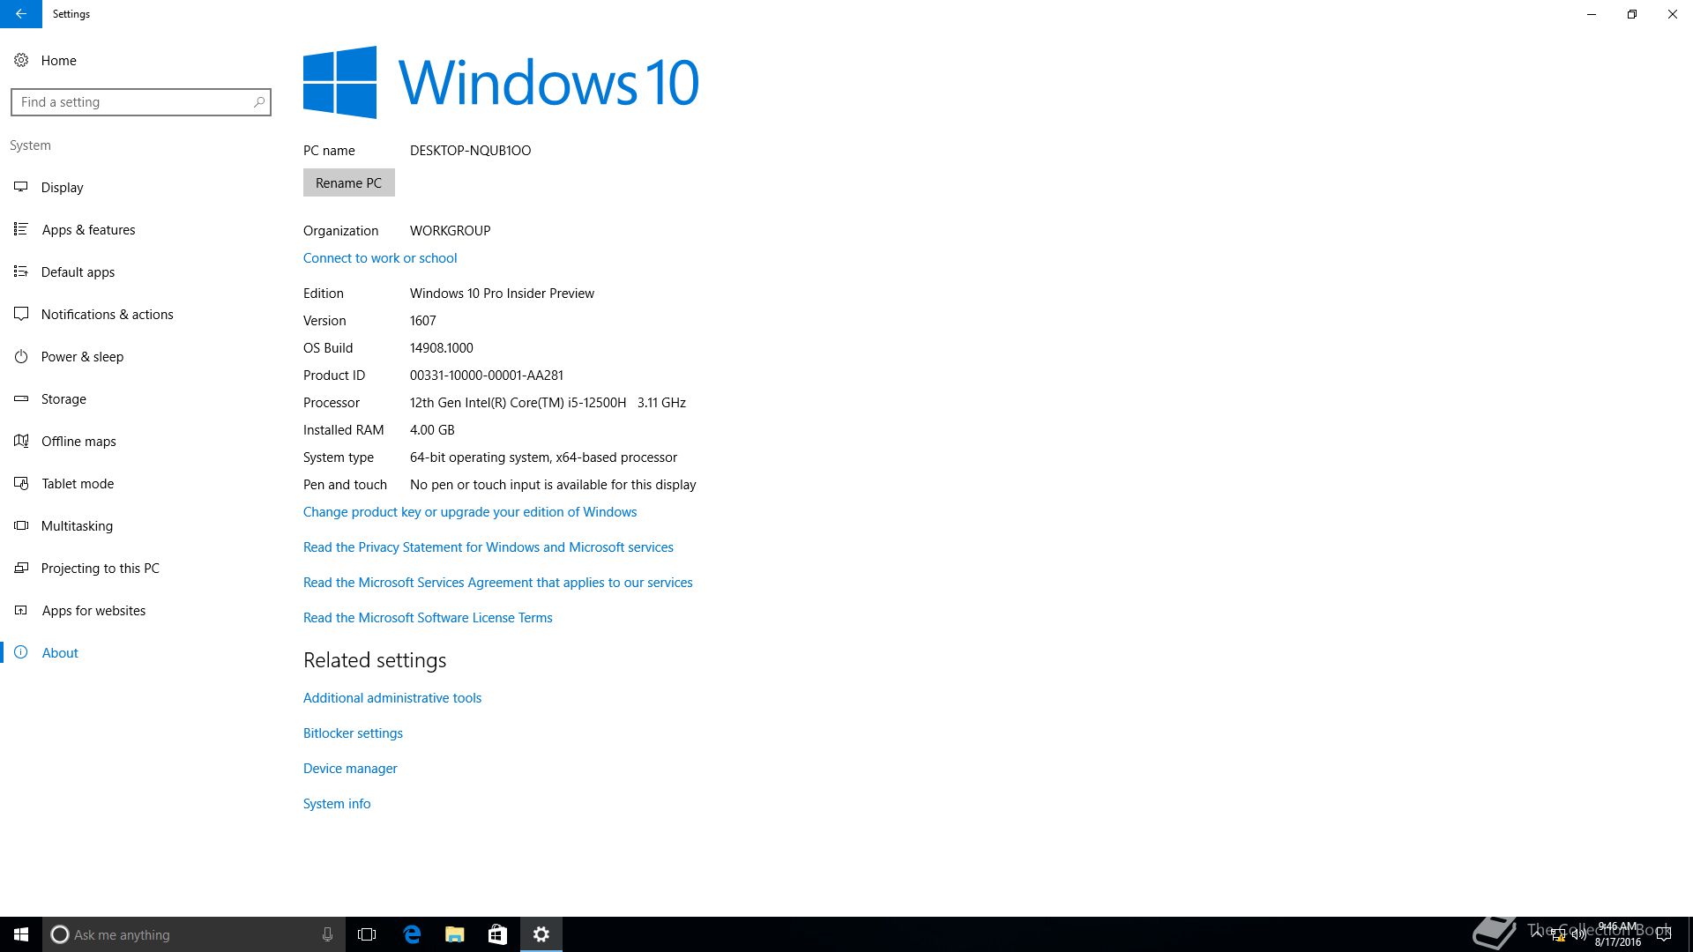Click PC name value DESKTOP-NQUB1OO
The image size is (1693, 952).
point(470,151)
